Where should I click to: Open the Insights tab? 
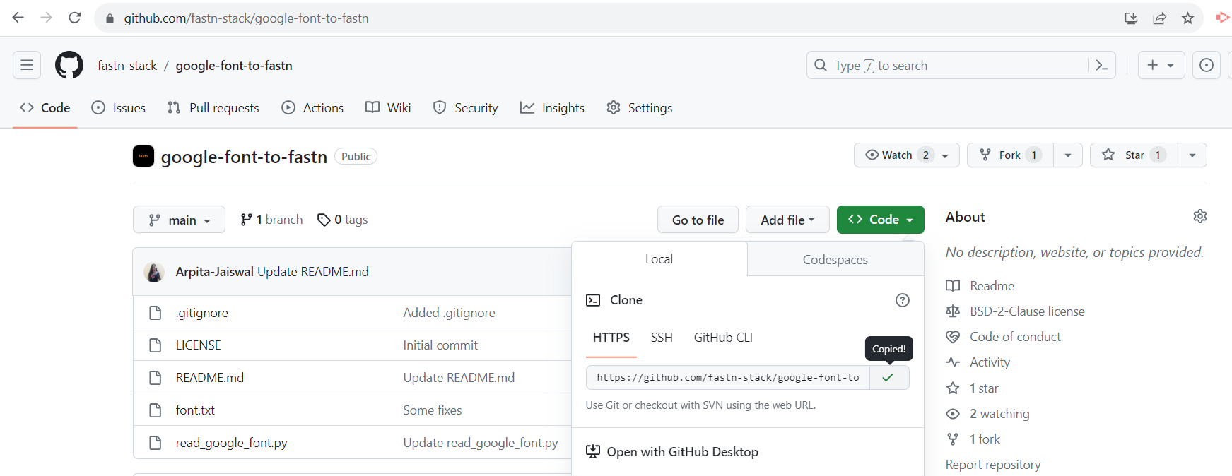pyautogui.click(x=553, y=108)
